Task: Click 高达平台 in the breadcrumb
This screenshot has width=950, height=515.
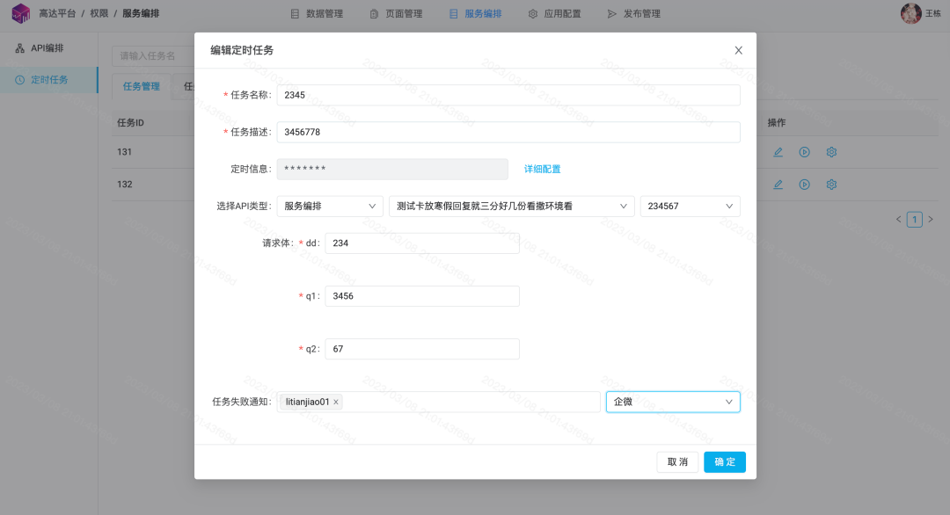Action: (x=57, y=13)
